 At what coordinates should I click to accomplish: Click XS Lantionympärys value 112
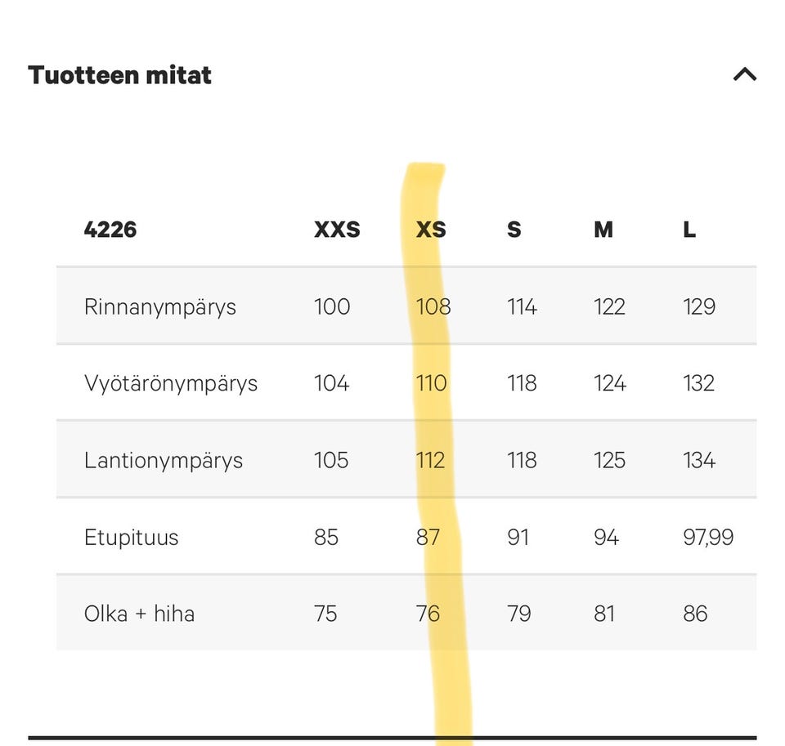pyautogui.click(x=431, y=461)
